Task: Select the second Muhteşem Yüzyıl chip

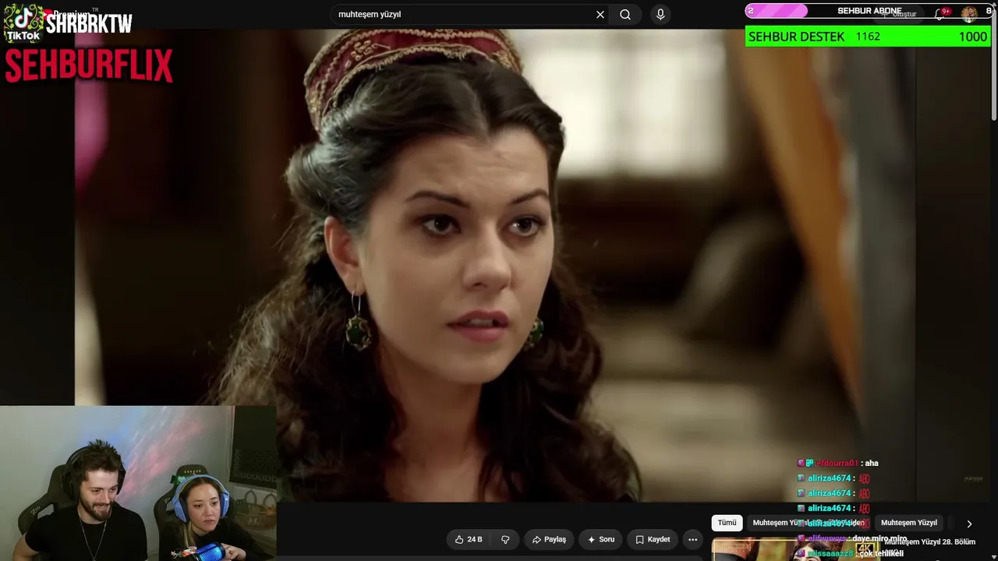Action: pos(908,523)
